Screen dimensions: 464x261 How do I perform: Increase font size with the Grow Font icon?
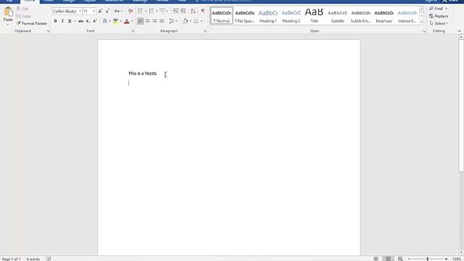click(100, 12)
